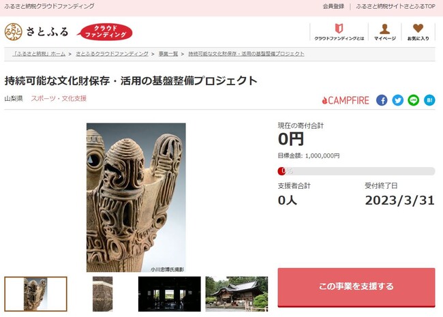443x317 pixels.
Task: Share on Twitter icon
Action: click(397, 100)
